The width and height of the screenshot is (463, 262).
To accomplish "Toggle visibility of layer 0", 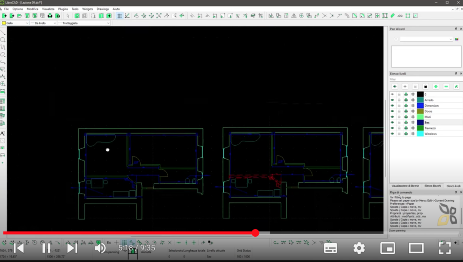I will pyautogui.click(x=392, y=95).
